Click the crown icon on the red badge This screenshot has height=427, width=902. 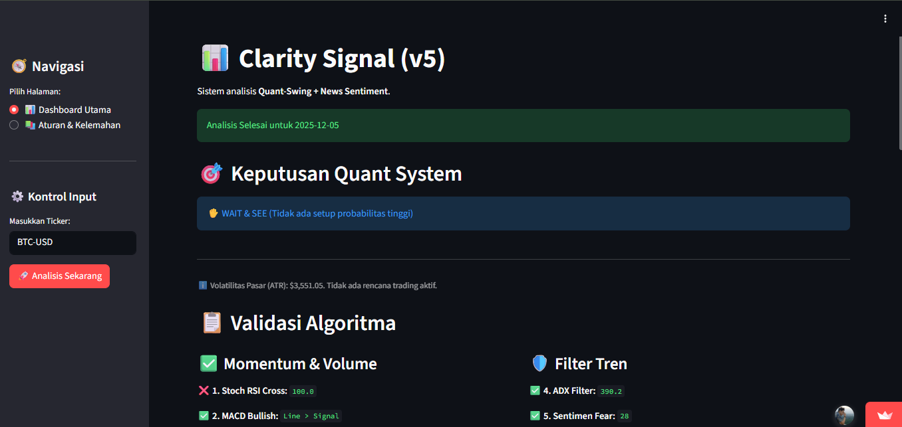pos(884,416)
